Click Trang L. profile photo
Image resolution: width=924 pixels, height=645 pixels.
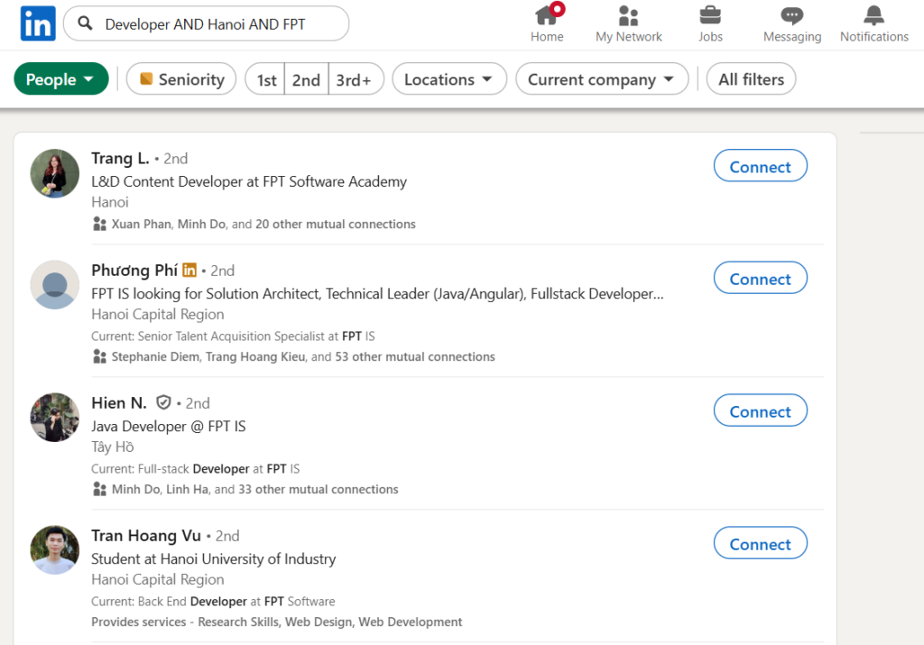(55, 173)
